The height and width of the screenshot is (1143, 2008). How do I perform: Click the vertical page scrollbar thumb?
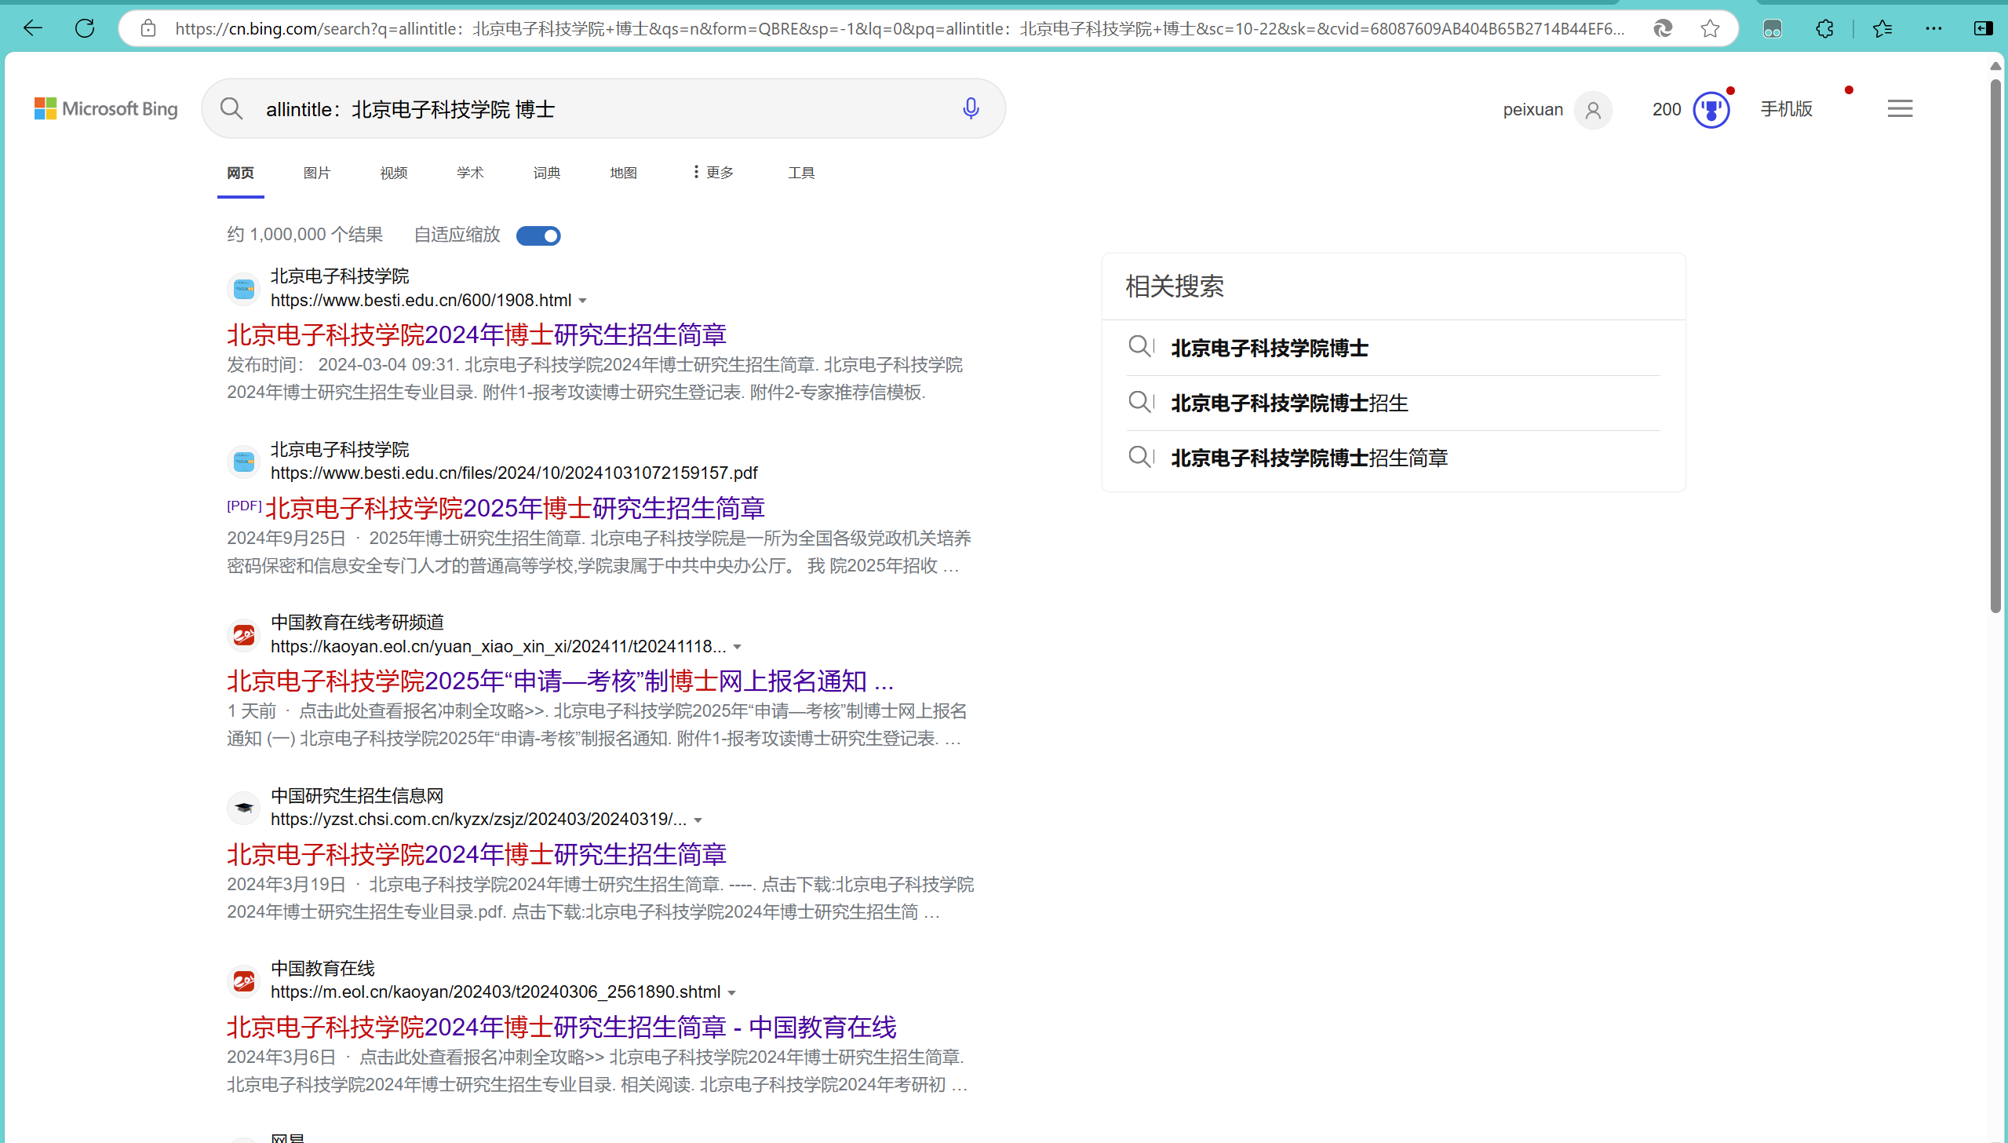pos(1996,345)
